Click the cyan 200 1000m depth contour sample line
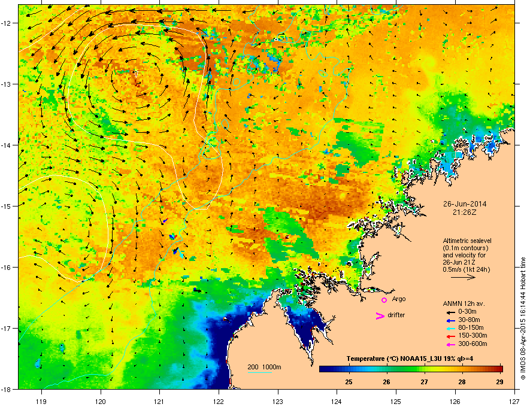This screenshot has width=527, height=407. coord(259,372)
